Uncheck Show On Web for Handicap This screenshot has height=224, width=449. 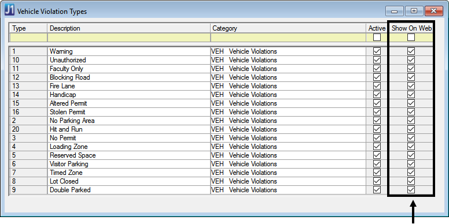tap(411, 95)
